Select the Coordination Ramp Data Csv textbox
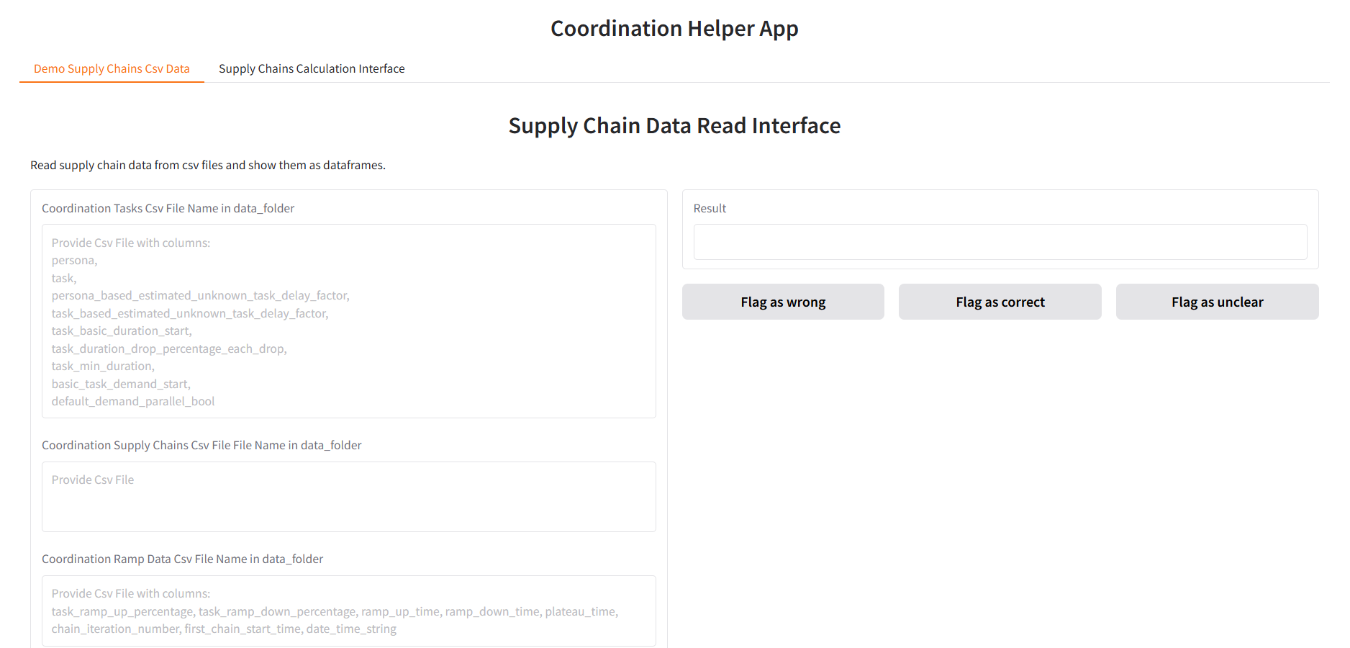This screenshot has height=648, width=1350. (348, 611)
